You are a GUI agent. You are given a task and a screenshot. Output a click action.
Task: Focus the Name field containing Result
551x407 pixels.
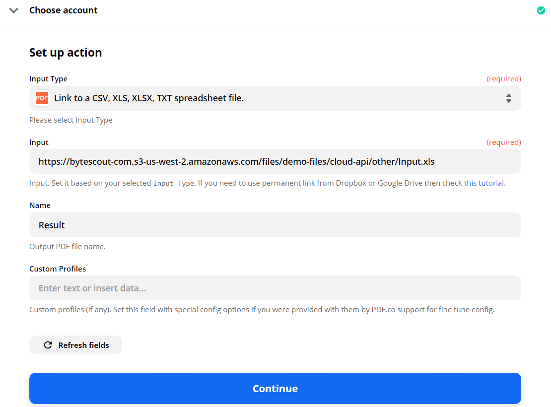275,225
